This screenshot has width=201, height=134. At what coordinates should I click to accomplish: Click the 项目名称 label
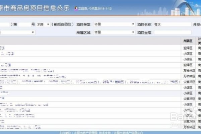(x=144, y=24)
